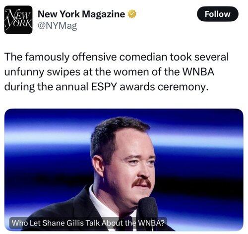Follow the New York Magazine account
The width and height of the screenshot is (248, 234).
tap(218, 14)
